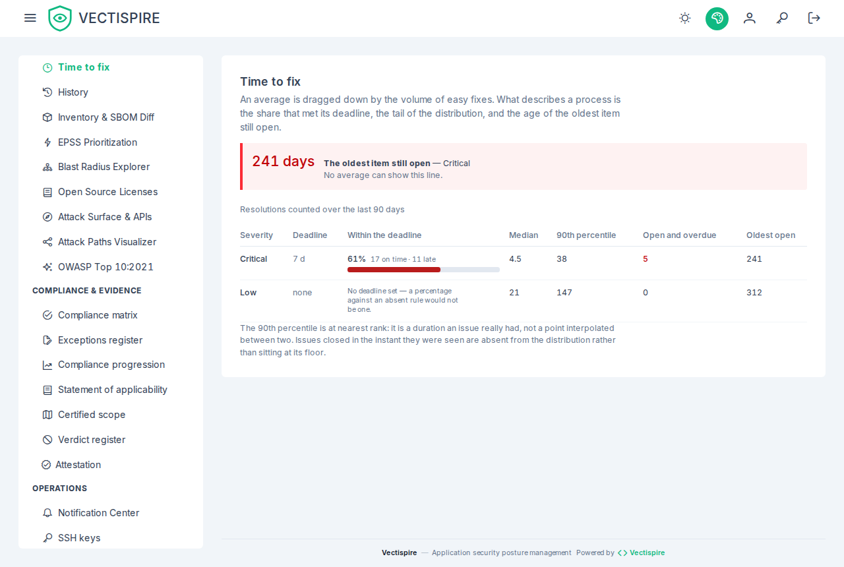Click the Open Source Licenses document icon
This screenshot has height=567, width=844.
(x=47, y=192)
